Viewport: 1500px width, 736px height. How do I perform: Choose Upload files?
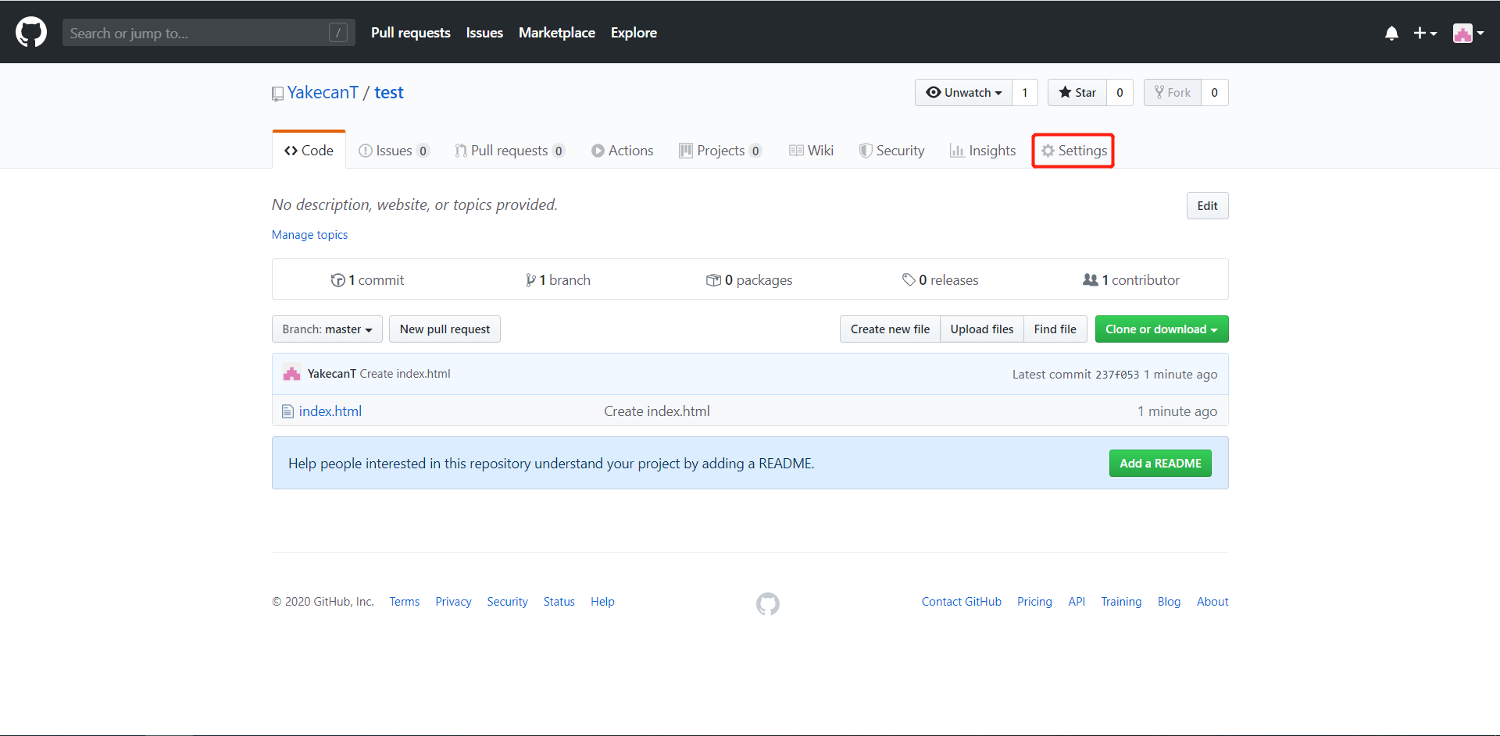tap(982, 329)
